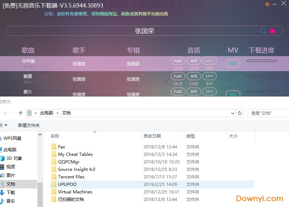Select FLAC quality for 爱慕
The image size is (289, 207).
coord(178,76)
